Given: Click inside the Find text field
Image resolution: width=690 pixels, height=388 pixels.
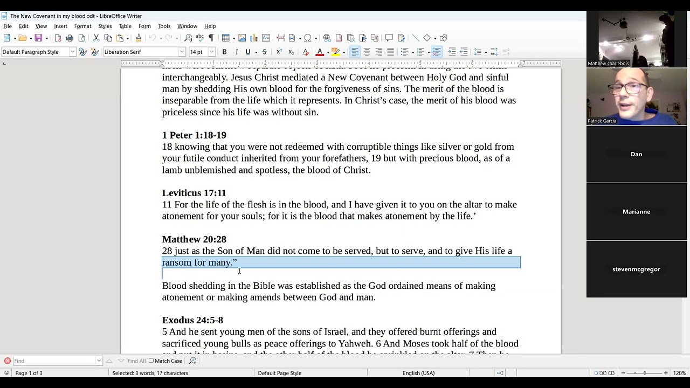Looking at the screenshot, I should coord(54,361).
